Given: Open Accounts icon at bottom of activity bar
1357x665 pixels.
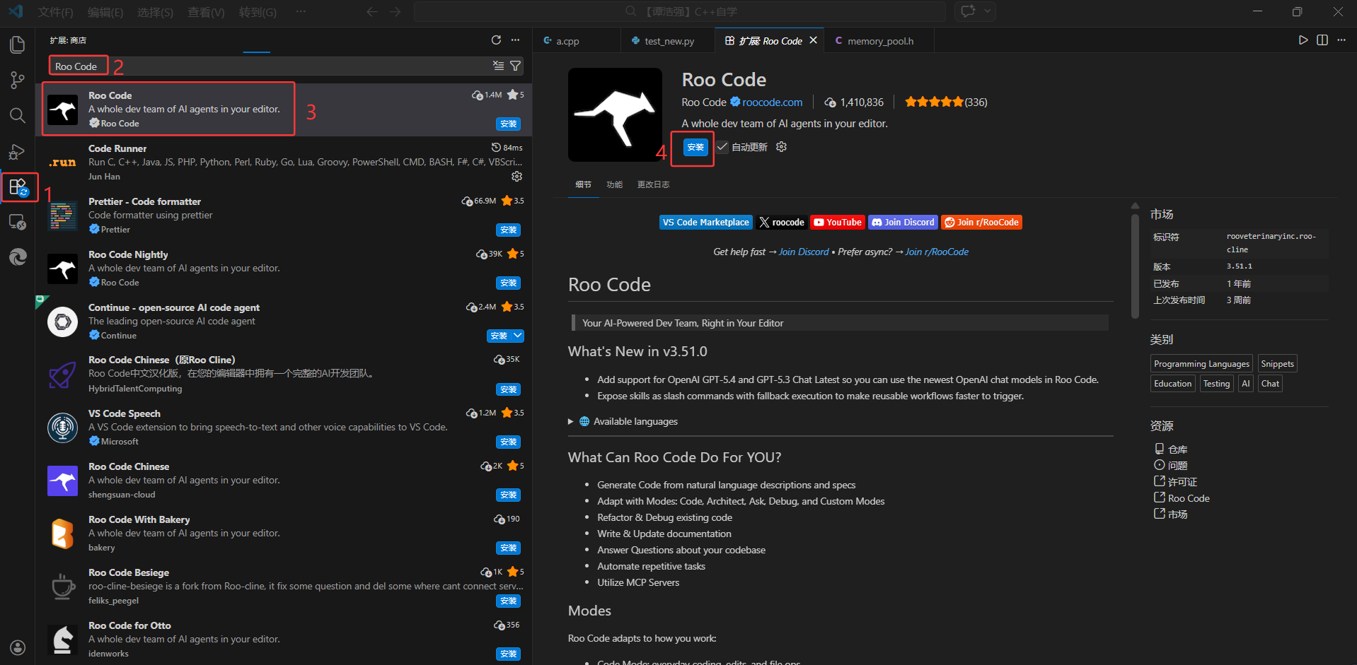Looking at the screenshot, I should tap(18, 647).
